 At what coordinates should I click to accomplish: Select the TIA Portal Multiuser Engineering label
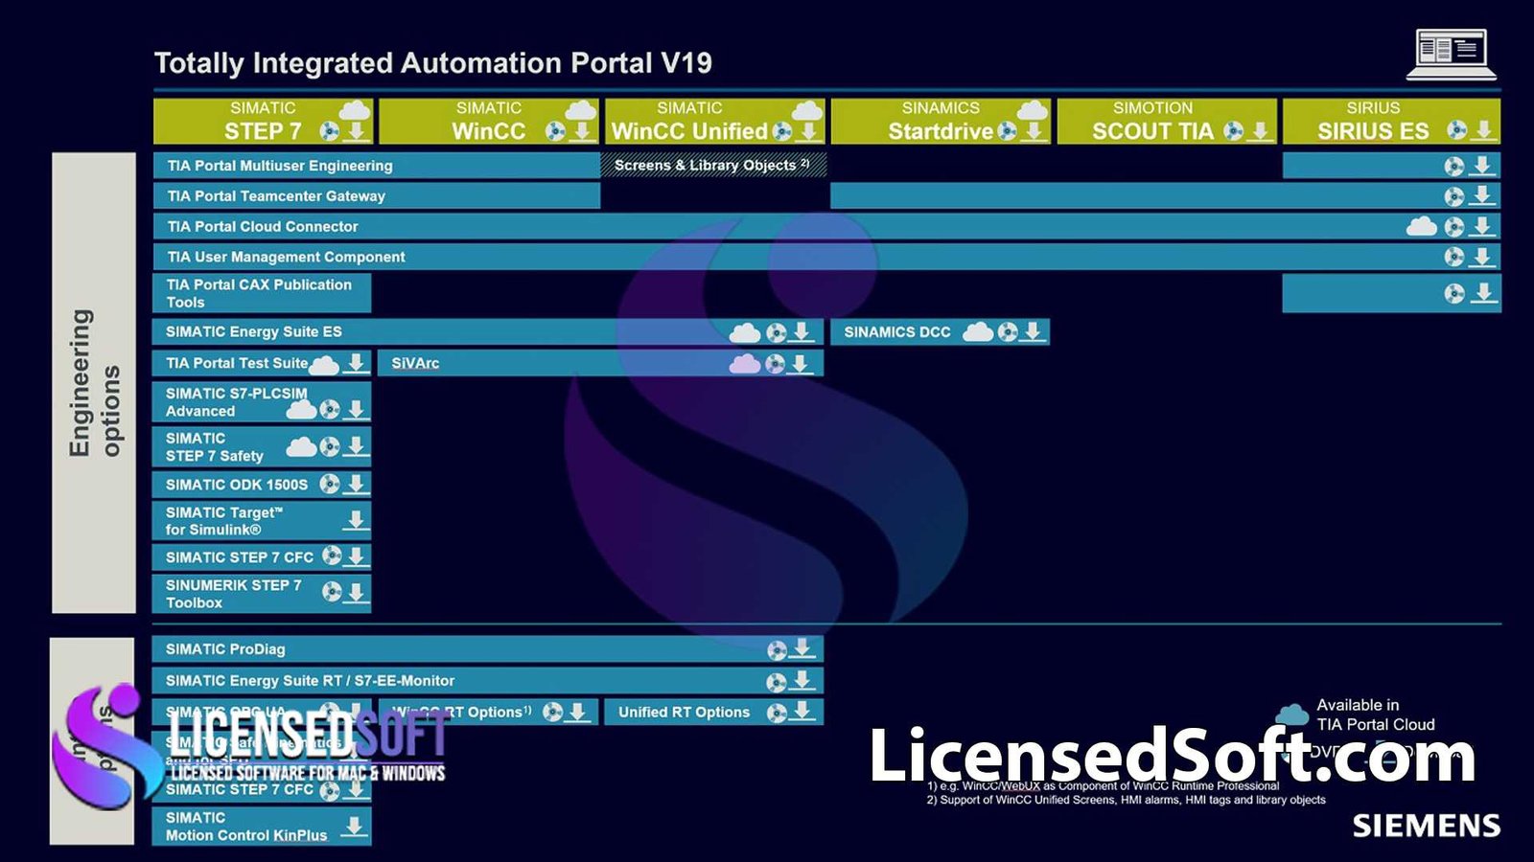(280, 166)
